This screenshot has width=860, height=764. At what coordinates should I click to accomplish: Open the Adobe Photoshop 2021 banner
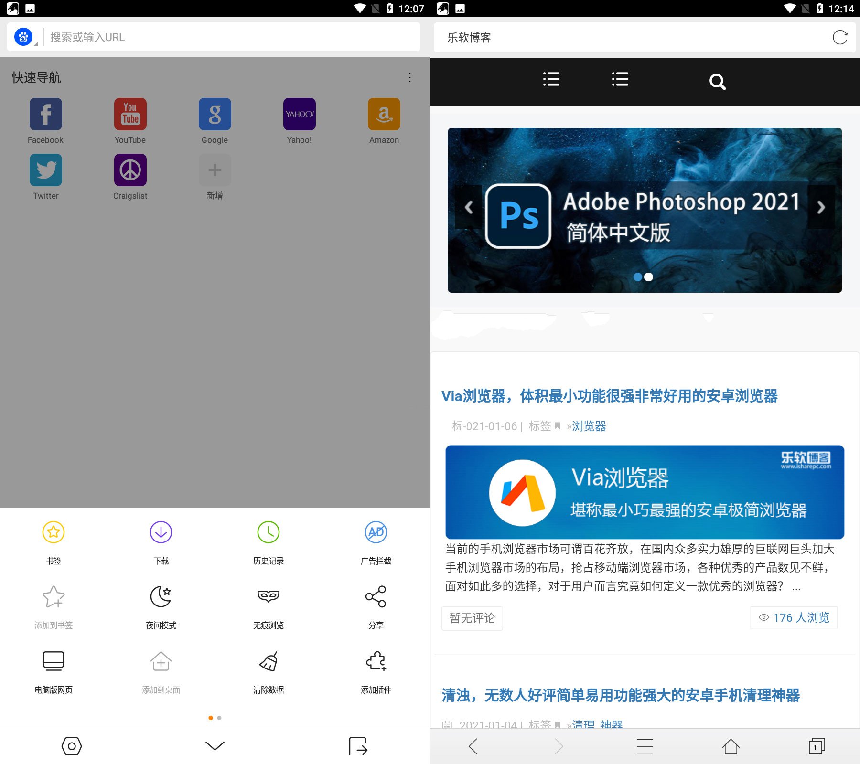tap(645, 210)
